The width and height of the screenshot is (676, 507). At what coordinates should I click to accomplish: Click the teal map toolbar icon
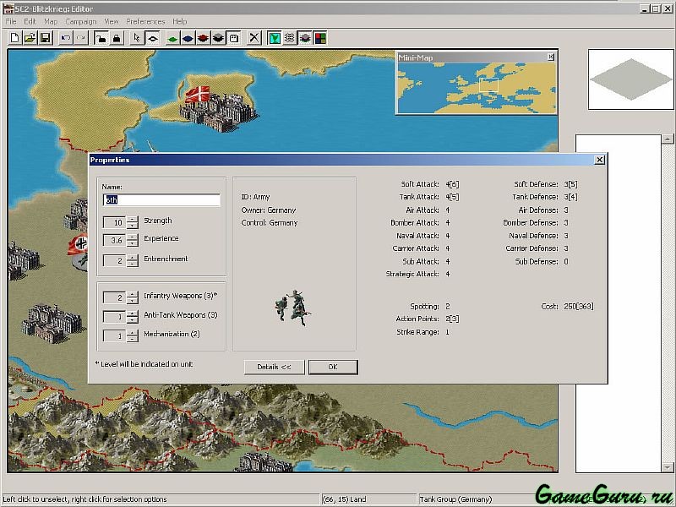pos(274,38)
